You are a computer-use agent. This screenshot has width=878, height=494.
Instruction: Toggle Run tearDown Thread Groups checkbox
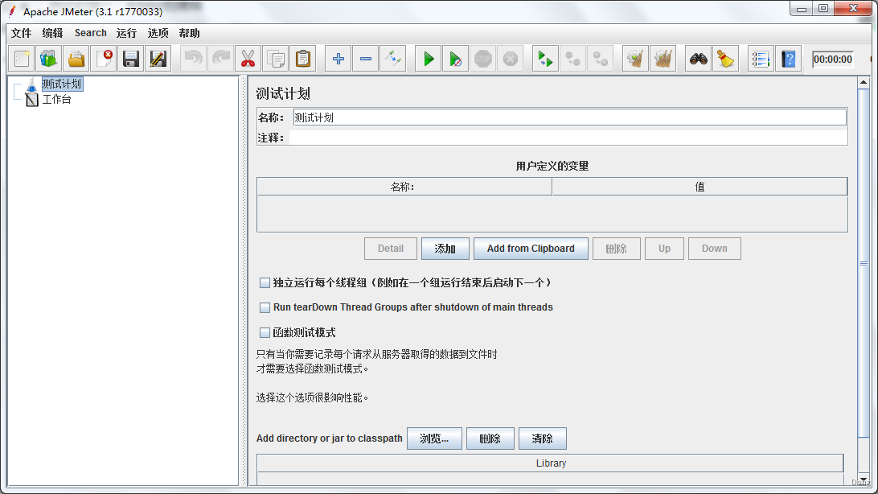click(265, 307)
